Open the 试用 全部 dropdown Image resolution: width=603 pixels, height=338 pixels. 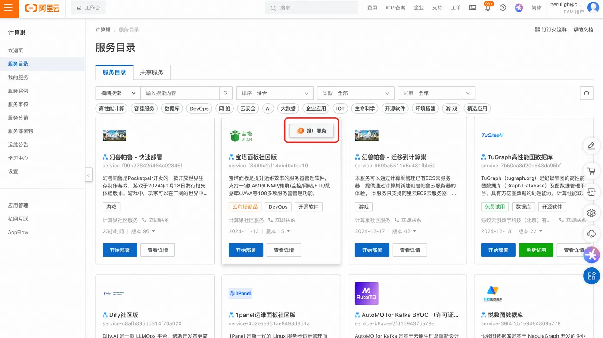coord(436,93)
